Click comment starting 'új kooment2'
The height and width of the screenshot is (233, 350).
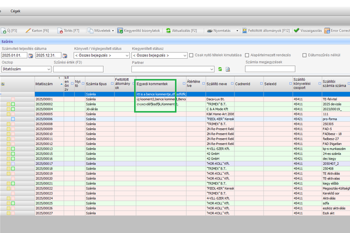pyautogui.click(x=161, y=99)
